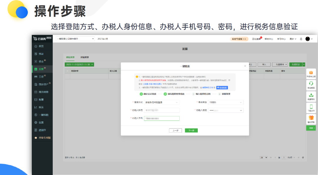Open the help document link in notice
This screenshot has width=318, height=175.
[208, 88]
